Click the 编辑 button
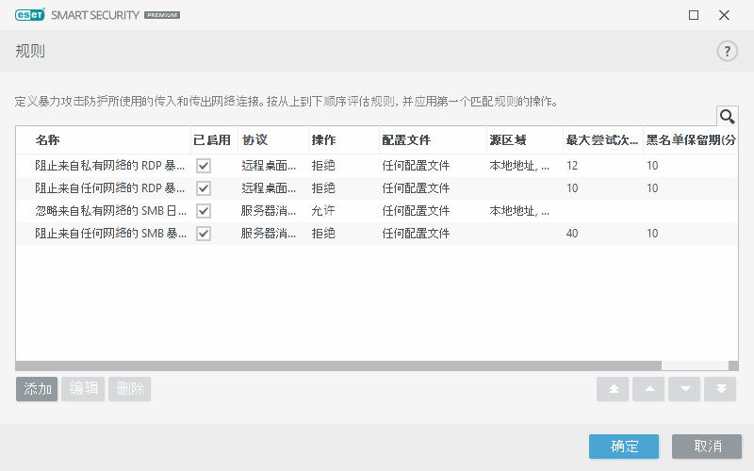This screenshot has width=754, height=471. click(x=83, y=389)
